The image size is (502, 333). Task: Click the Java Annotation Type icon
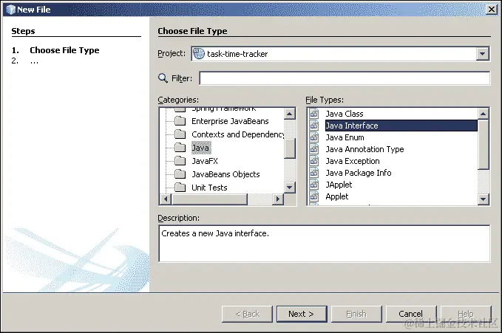tap(314, 149)
